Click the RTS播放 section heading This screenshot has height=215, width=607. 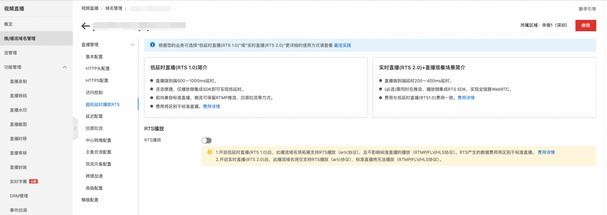click(154, 128)
